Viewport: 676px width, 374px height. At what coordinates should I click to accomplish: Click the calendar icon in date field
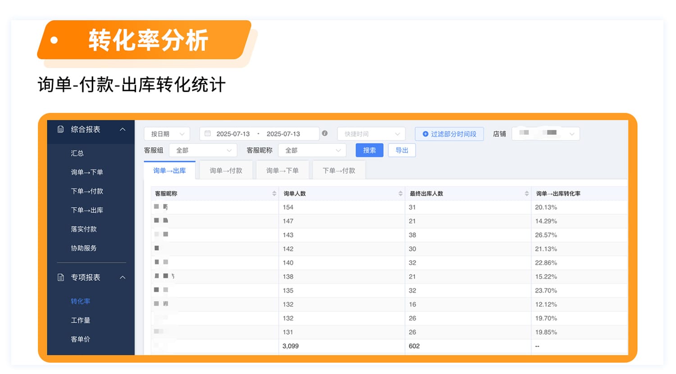(x=208, y=134)
